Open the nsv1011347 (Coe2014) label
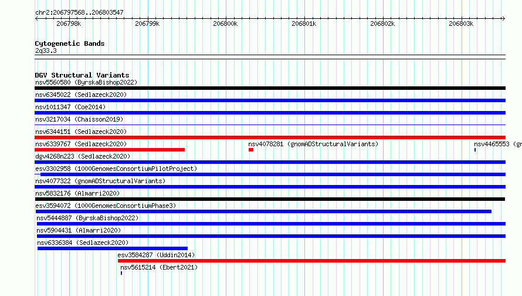 pos(70,107)
